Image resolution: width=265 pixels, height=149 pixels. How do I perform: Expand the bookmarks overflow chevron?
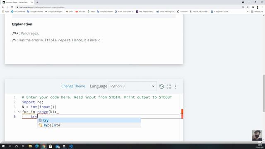click(248, 12)
